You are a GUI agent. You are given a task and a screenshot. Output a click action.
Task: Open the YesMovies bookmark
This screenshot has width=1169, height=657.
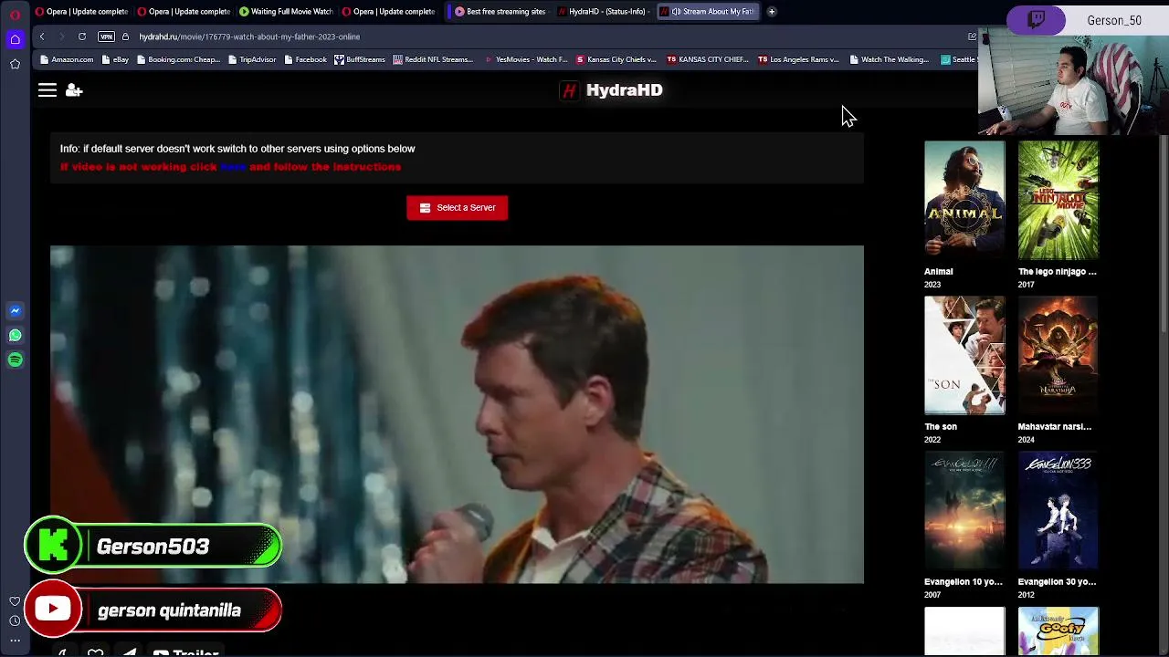tap(526, 59)
